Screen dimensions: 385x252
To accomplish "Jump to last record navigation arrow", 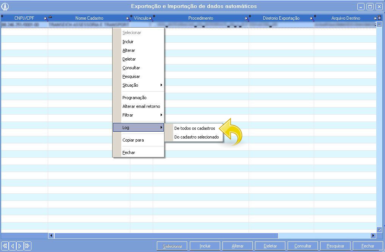I will click(x=27, y=246).
